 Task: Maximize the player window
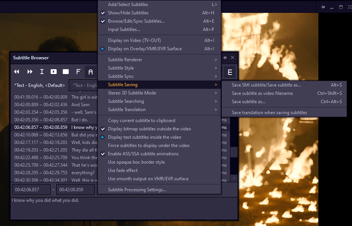341,7
